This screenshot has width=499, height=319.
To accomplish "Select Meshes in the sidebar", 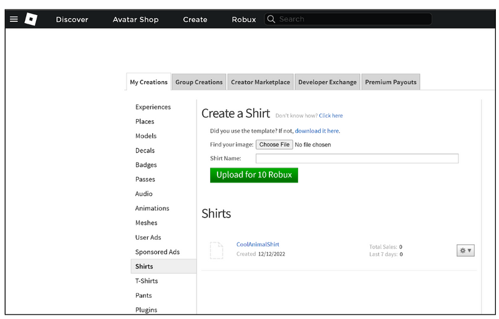I will (147, 223).
